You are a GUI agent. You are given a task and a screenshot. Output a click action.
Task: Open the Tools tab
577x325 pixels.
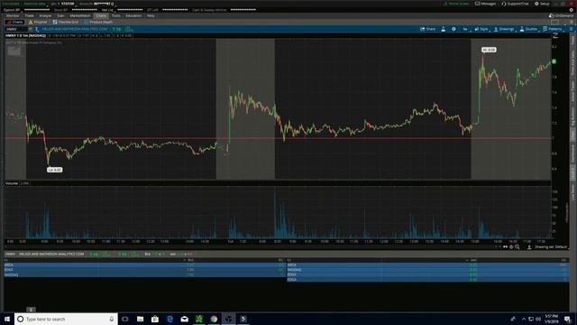116,16
